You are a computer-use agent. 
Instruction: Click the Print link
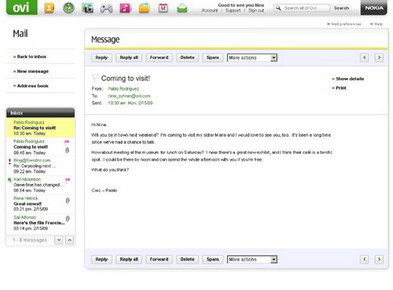[339, 88]
